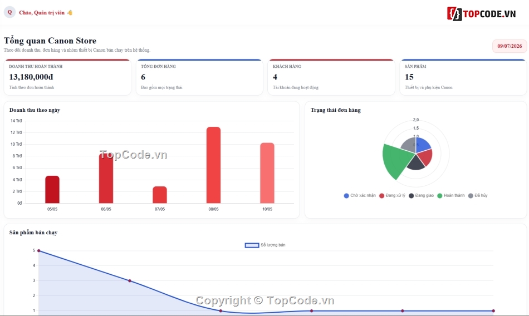Click the line chart point at value 5
529x316 pixels.
(x=39, y=250)
